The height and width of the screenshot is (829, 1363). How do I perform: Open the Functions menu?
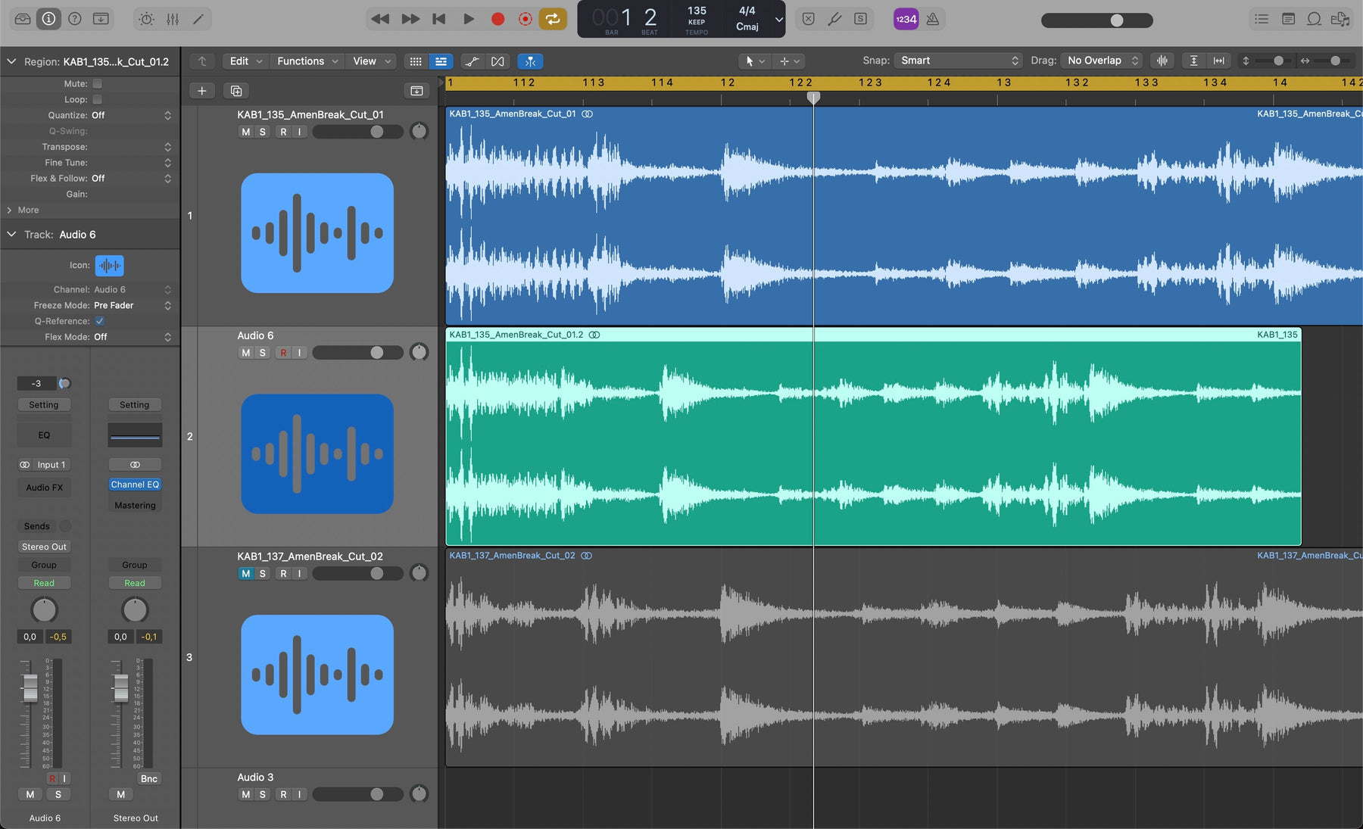tap(307, 61)
